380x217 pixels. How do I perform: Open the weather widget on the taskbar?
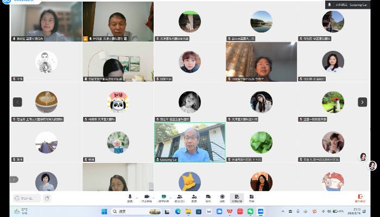(21, 211)
